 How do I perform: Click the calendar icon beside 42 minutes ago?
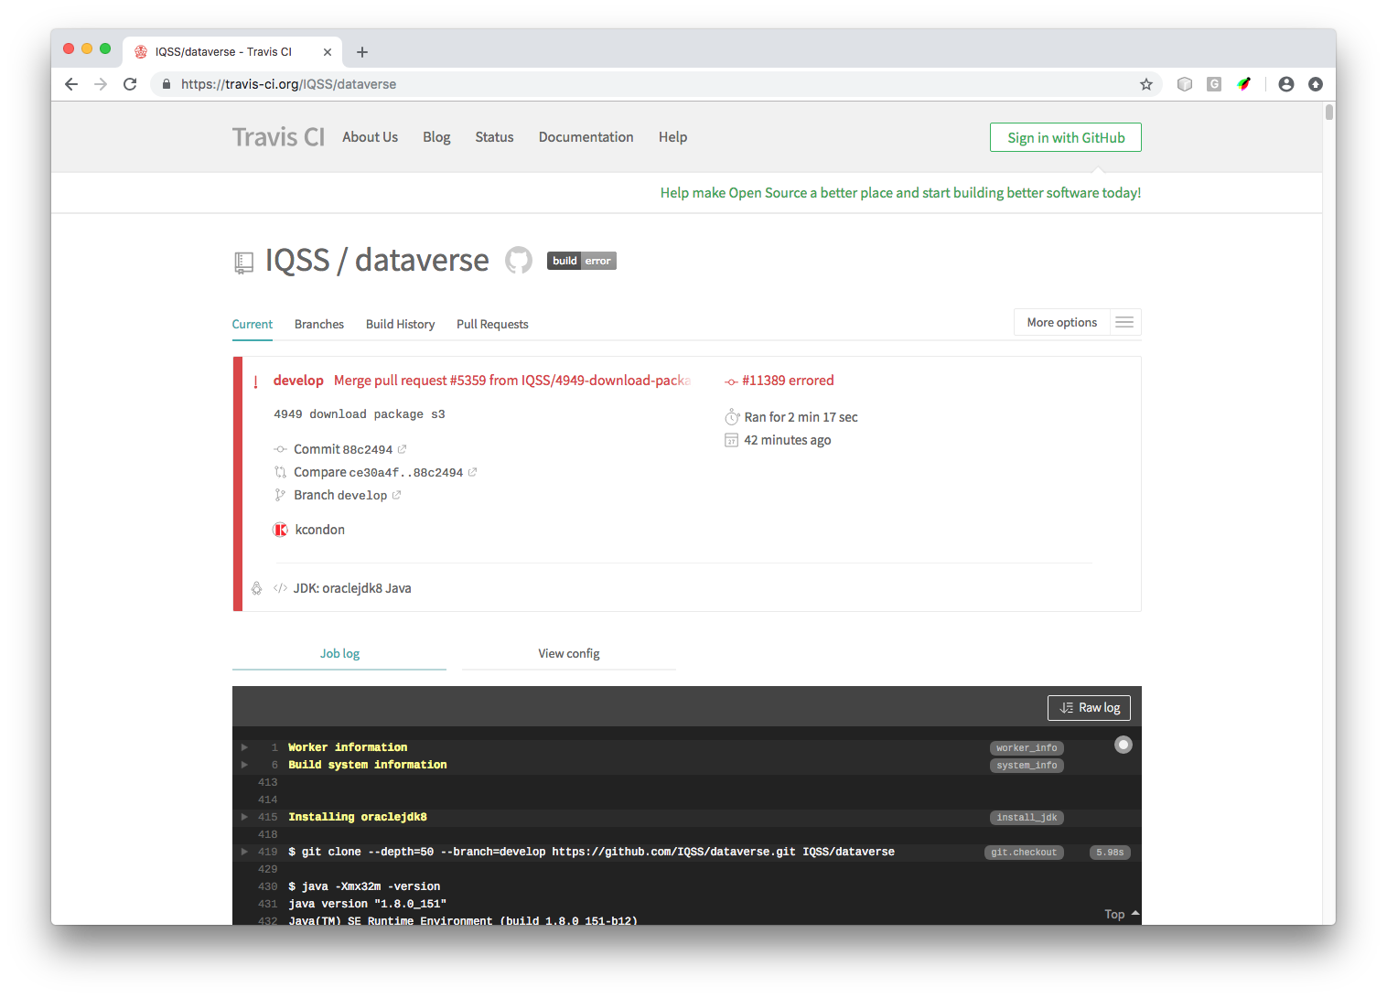click(731, 440)
